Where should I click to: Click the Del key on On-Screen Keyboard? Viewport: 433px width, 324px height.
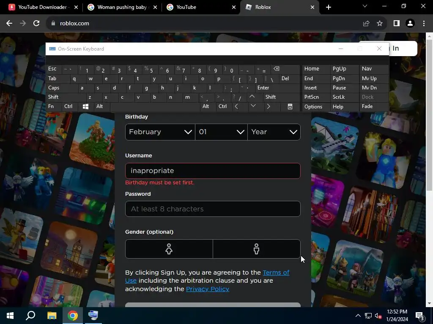pyautogui.click(x=289, y=78)
